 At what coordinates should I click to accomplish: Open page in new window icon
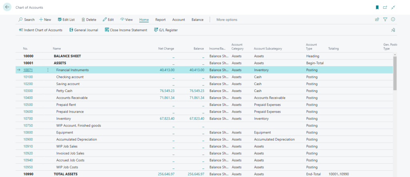tap(385, 7)
